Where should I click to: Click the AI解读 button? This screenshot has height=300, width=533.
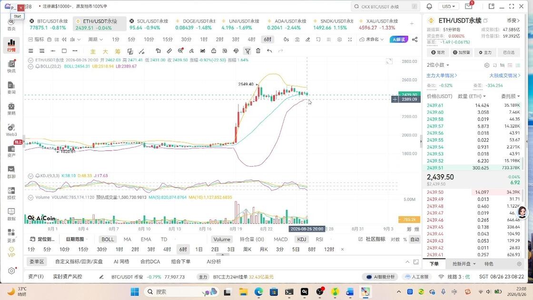coord(399,40)
